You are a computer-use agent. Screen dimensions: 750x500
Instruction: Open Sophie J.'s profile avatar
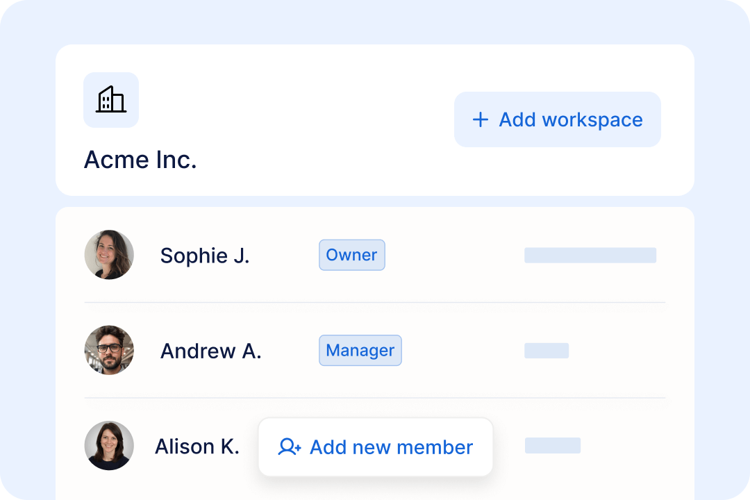click(109, 255)
